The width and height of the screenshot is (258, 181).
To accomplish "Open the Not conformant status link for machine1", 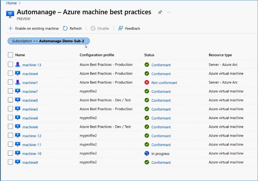I will coord(164,83).
